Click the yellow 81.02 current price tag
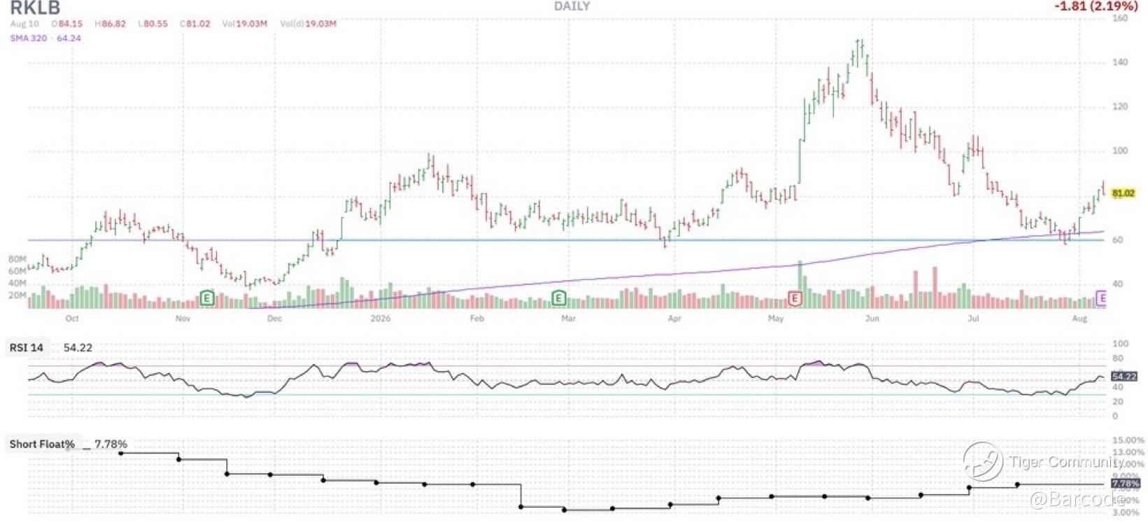Viewport: 1148px width, 525px height. coord(1123,193)
